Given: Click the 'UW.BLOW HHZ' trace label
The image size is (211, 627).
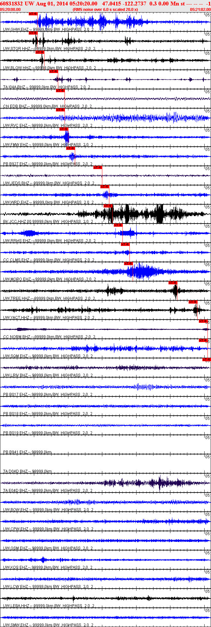Looking at the screenshot, I should pos(17,68).
